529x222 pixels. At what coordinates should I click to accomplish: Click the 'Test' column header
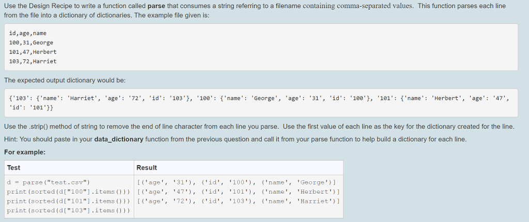(x=13, y=168)
